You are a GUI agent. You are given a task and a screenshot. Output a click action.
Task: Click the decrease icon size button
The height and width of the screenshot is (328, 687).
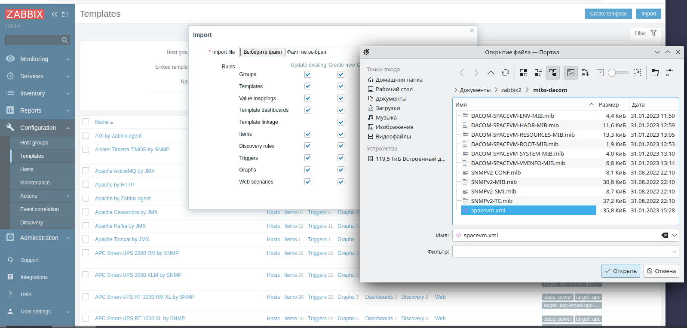pos(600,73)
